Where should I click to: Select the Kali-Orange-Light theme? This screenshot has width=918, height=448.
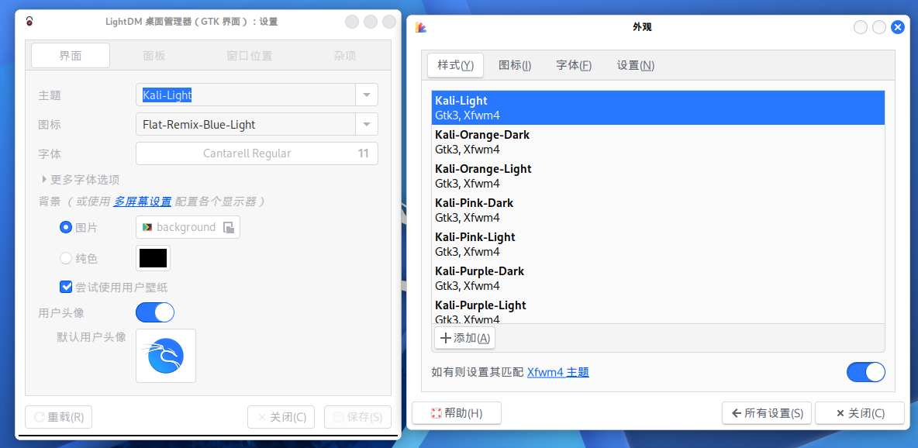coord(658,176)
